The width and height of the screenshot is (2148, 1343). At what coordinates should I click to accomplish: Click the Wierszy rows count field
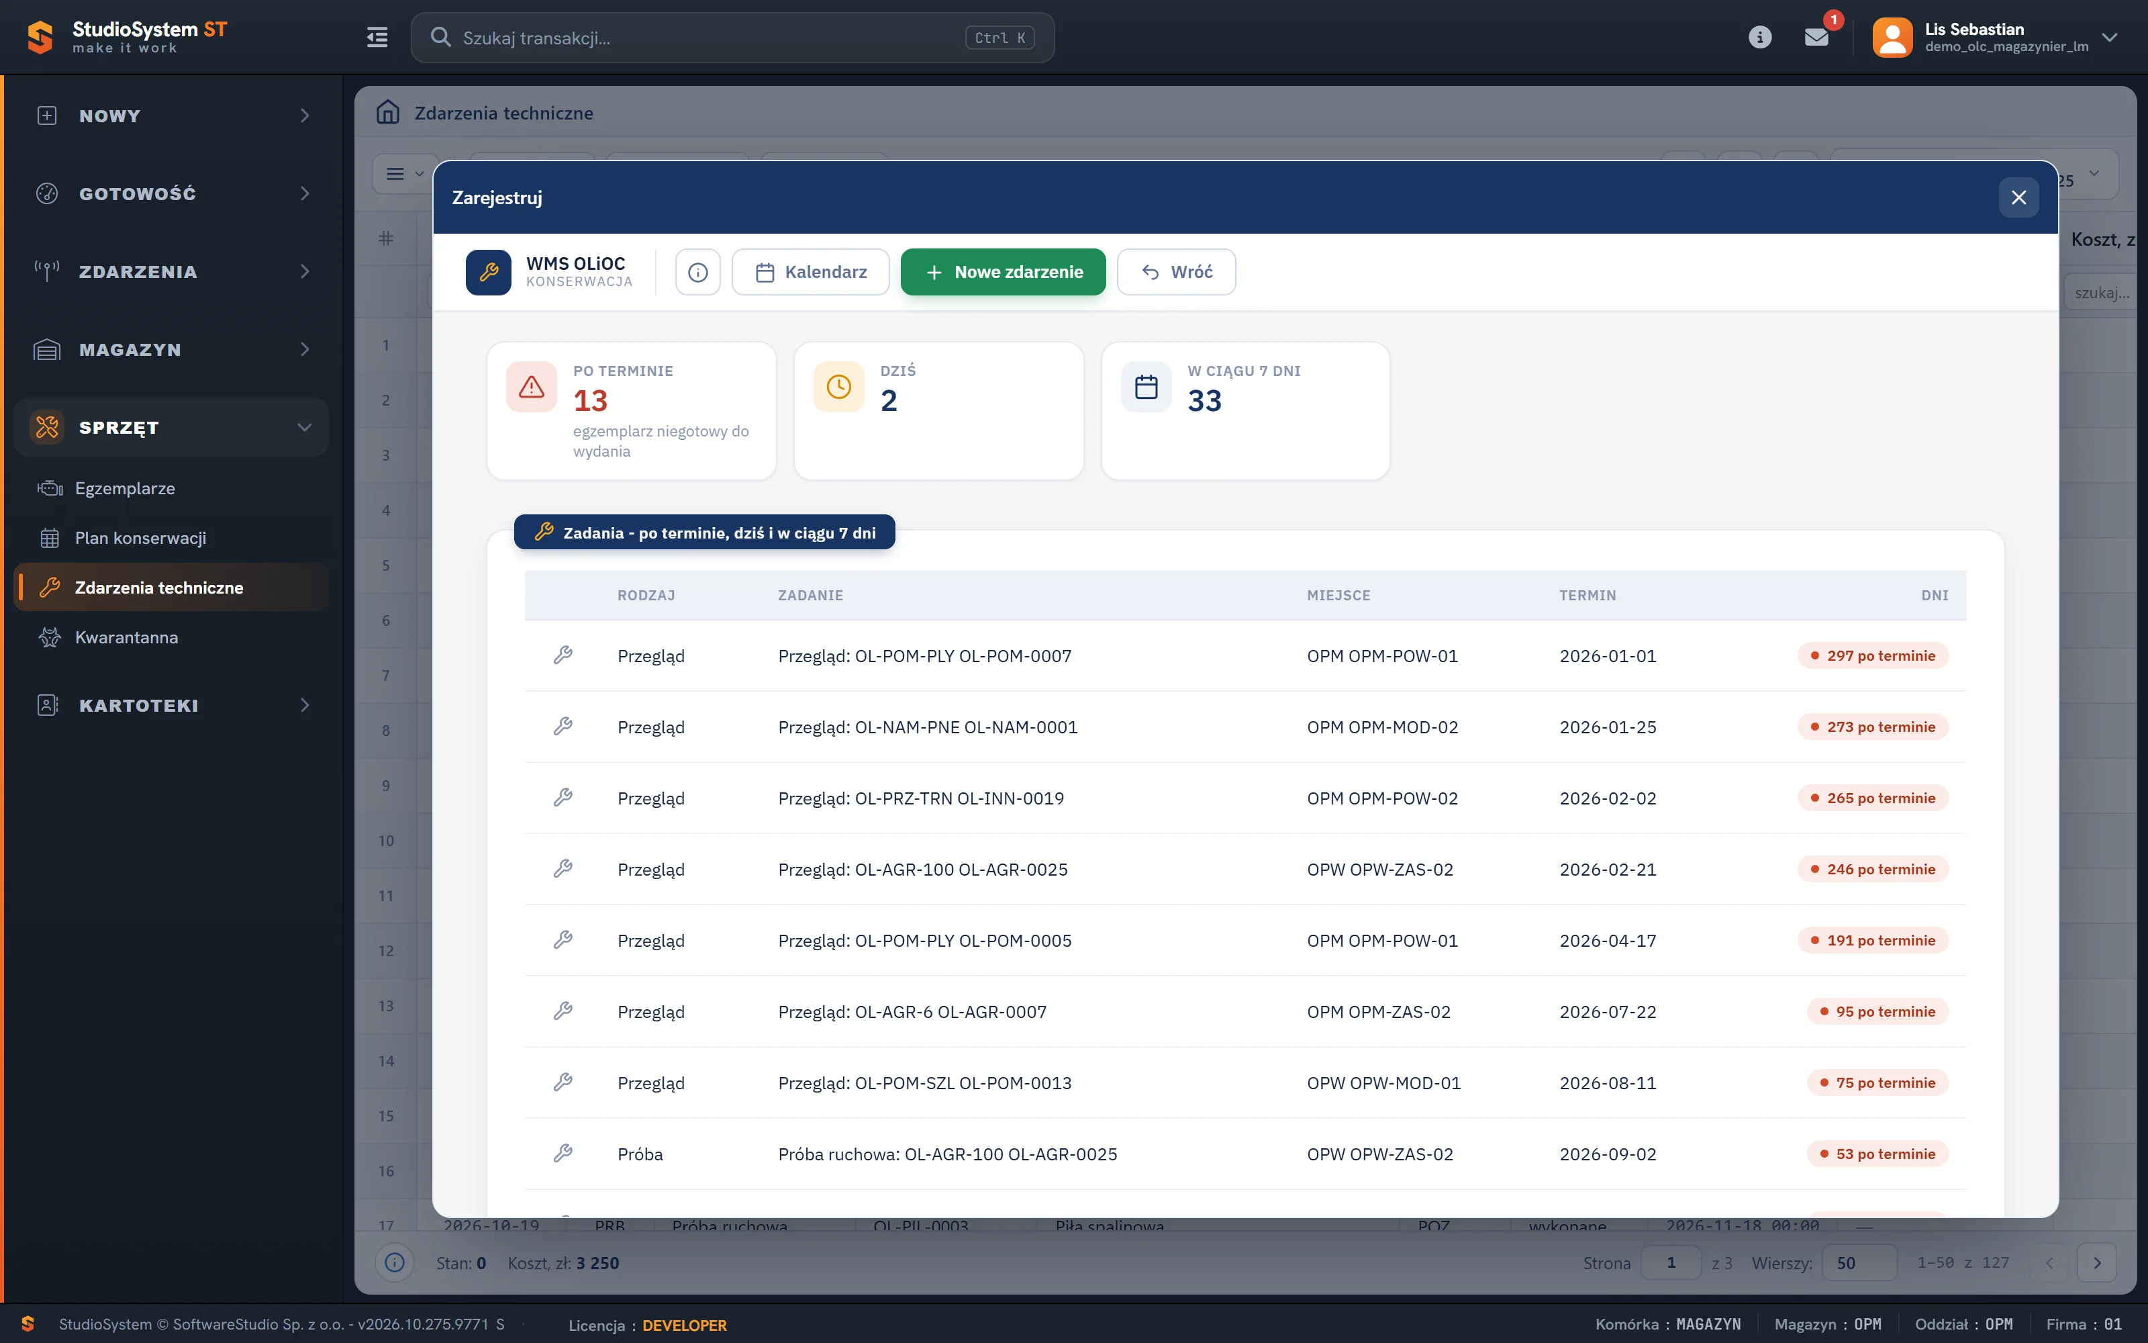point(1859,1262)
